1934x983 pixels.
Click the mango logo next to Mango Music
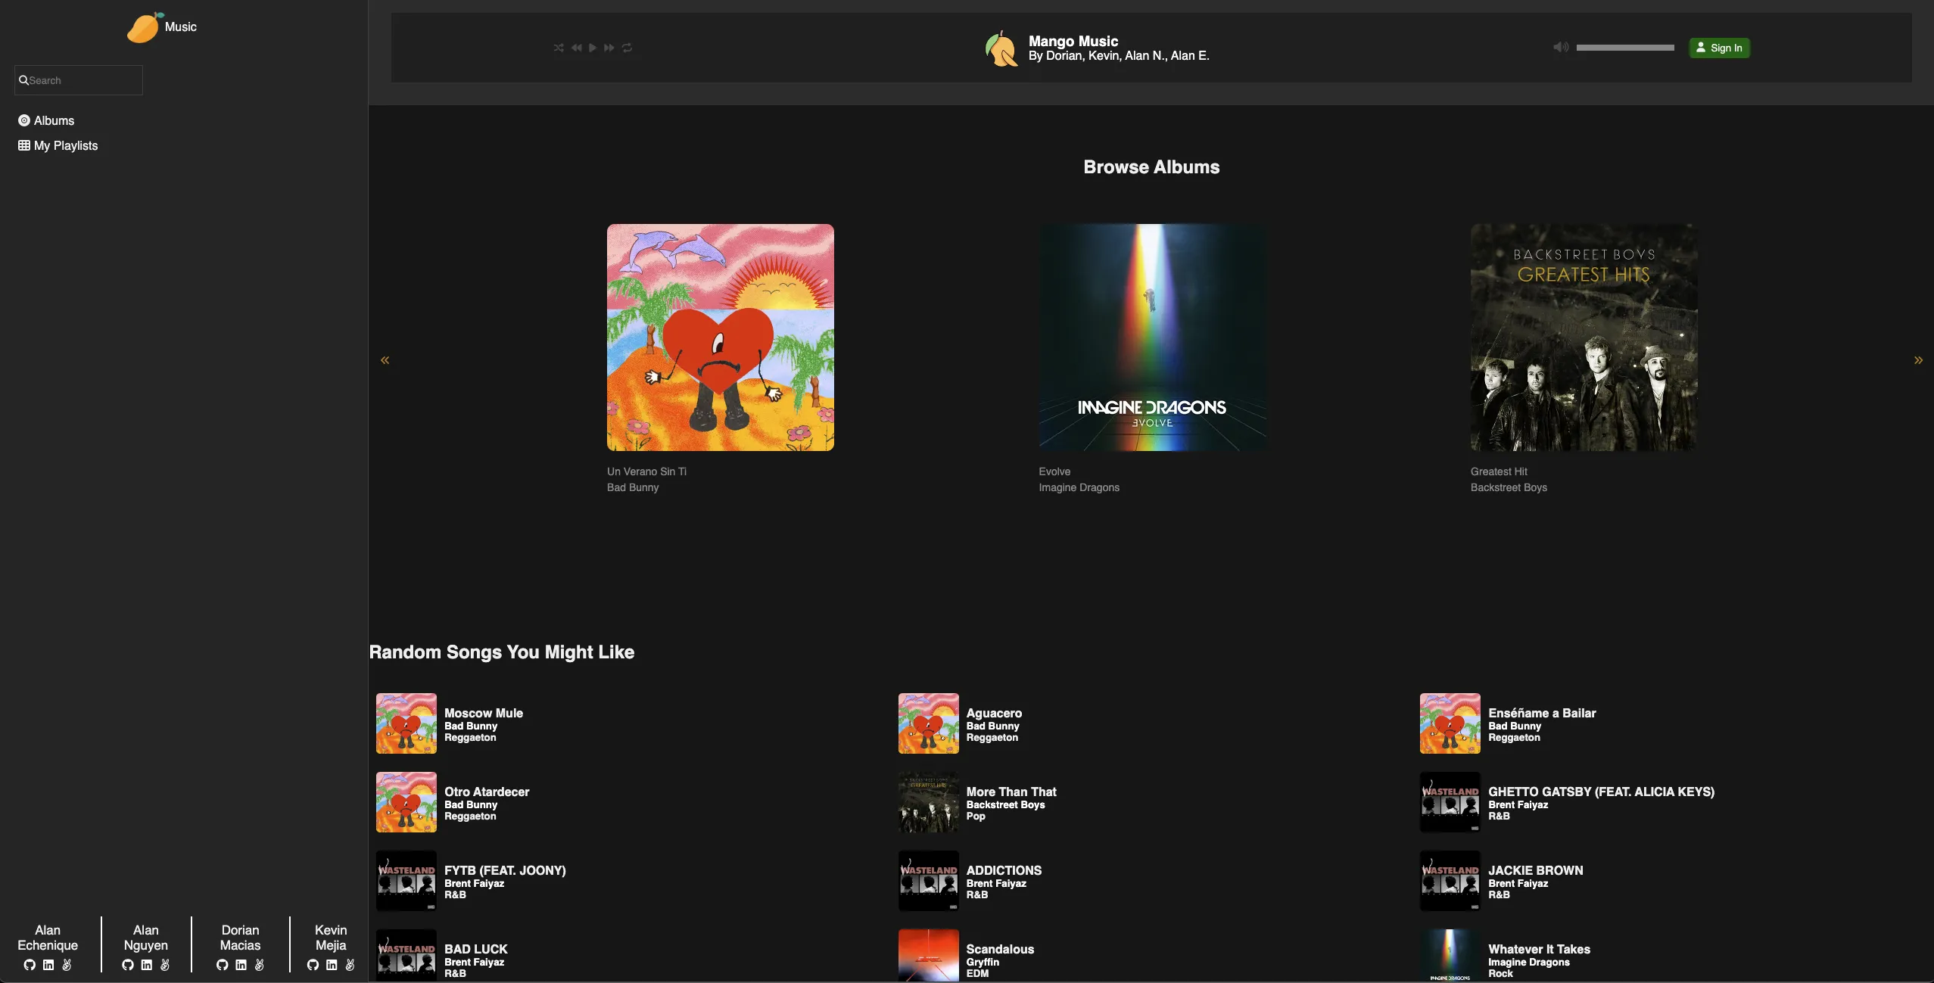(1001, 48)
